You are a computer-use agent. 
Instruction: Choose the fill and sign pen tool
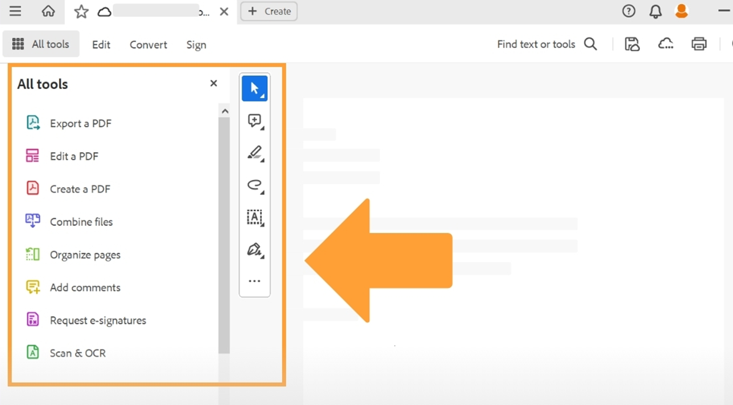pyautogui.click(x=255, y=250)
